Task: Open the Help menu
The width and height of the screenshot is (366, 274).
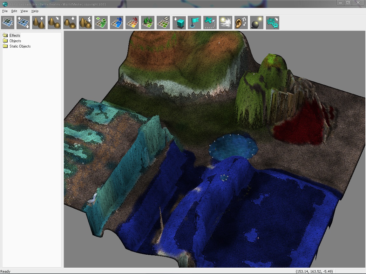Action: coord(35,11)
